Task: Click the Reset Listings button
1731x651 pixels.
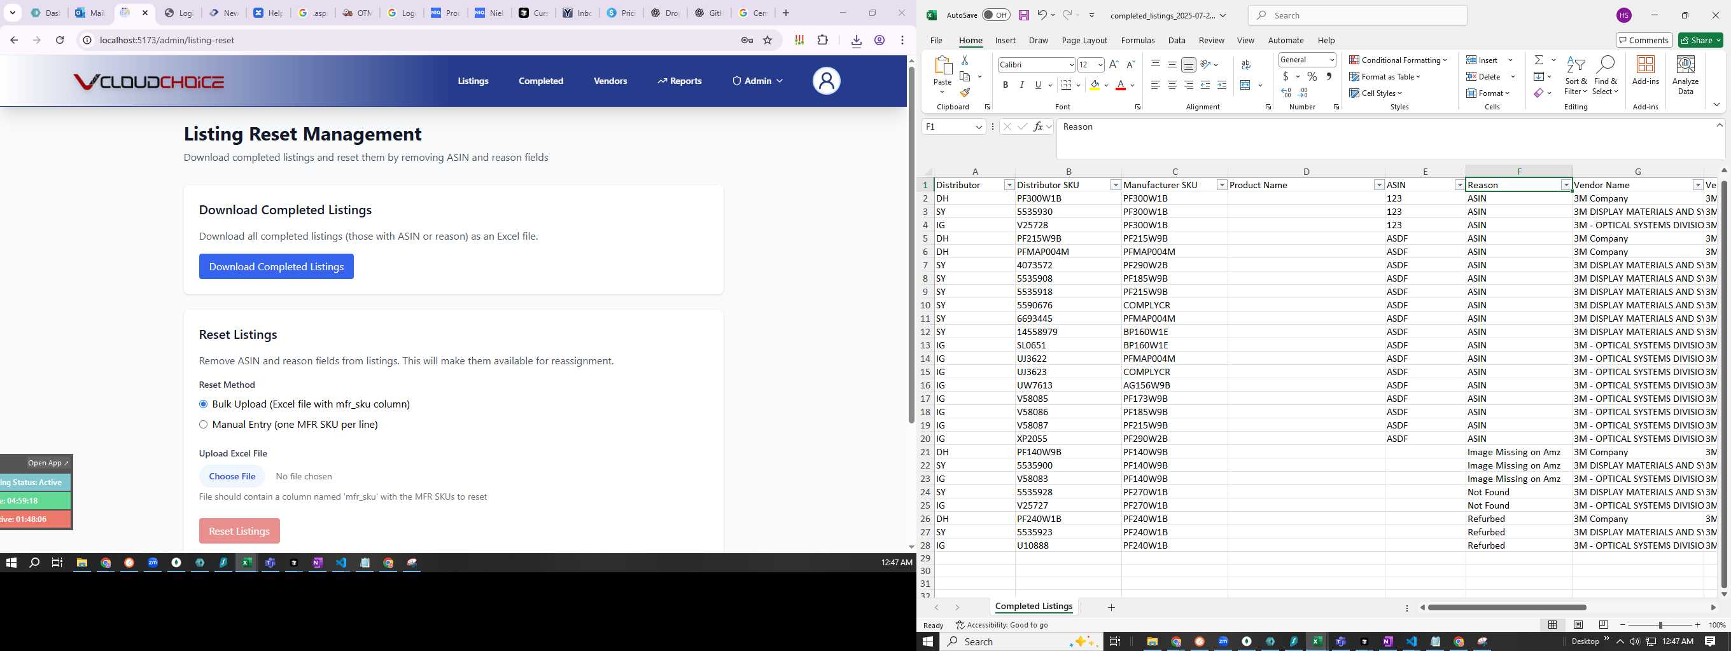Action: point(239,531)
